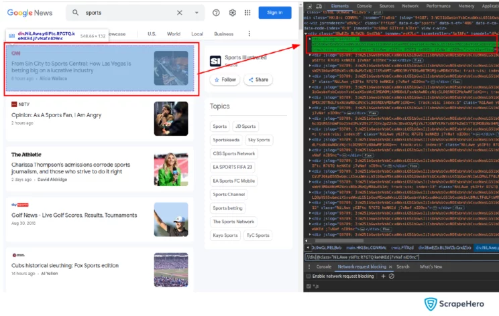Clear the sports search query with X
The width and height of the screenshot is (499, 316).
[180, 13]
